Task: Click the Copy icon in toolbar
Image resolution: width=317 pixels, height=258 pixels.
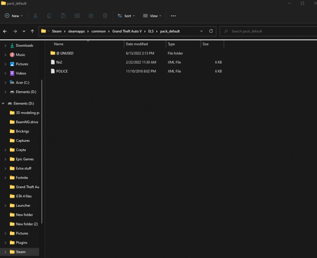Action: tap(49, 16)
